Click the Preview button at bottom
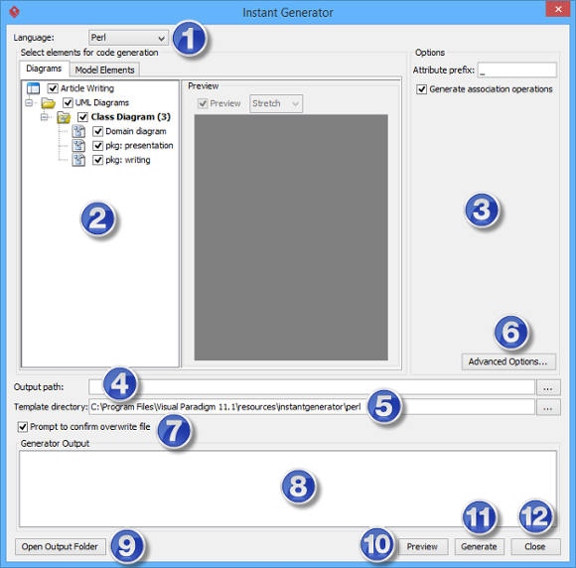576x568 pixels. coord(422,547)
